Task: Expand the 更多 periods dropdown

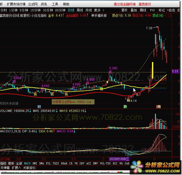Action: 98,10
